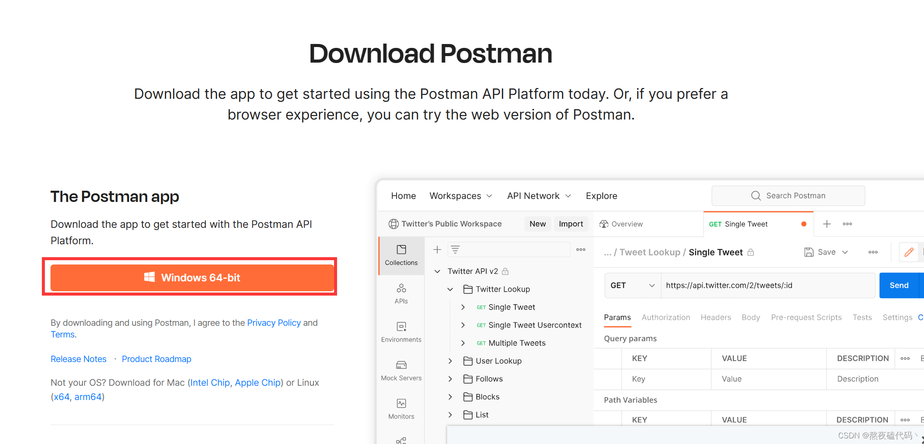Open the Mock Servers sidebar panel
The height and width of the screenshot is (444, 924).
pyautogui.click(x=401, y=371)
